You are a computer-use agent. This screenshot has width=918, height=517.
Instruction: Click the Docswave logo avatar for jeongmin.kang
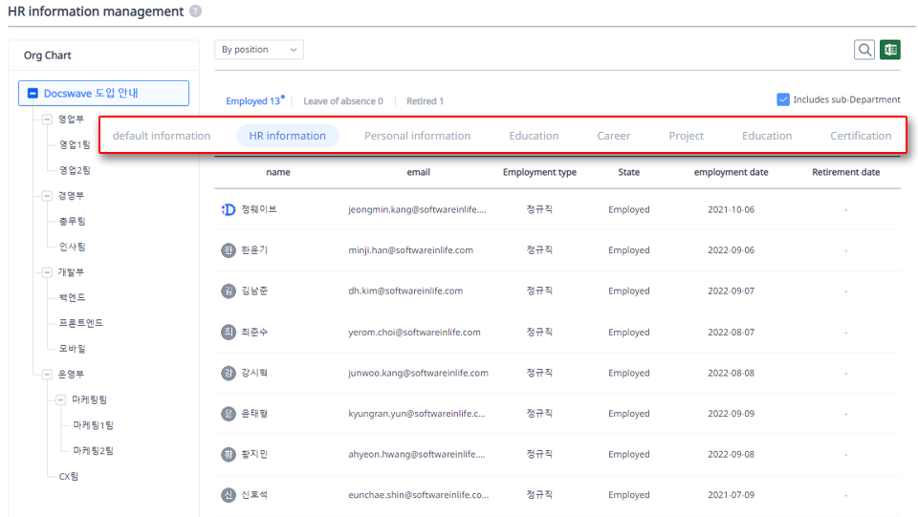point(229,209)
